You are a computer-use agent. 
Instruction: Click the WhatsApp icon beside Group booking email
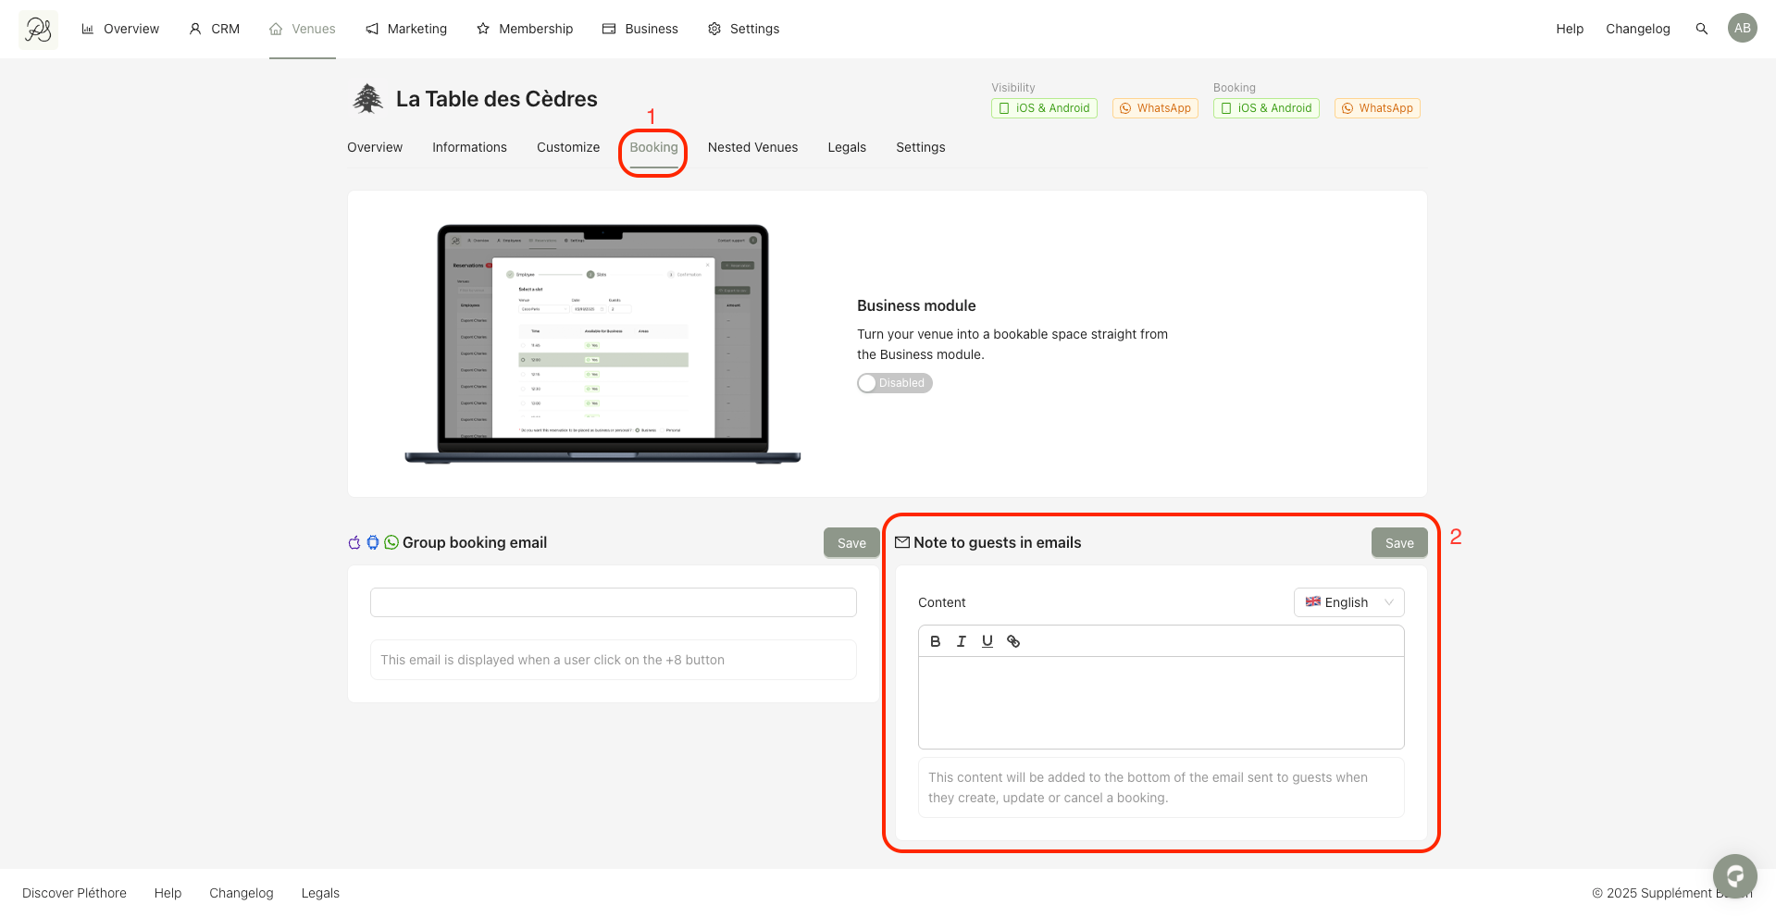click(x=391, y=542)
